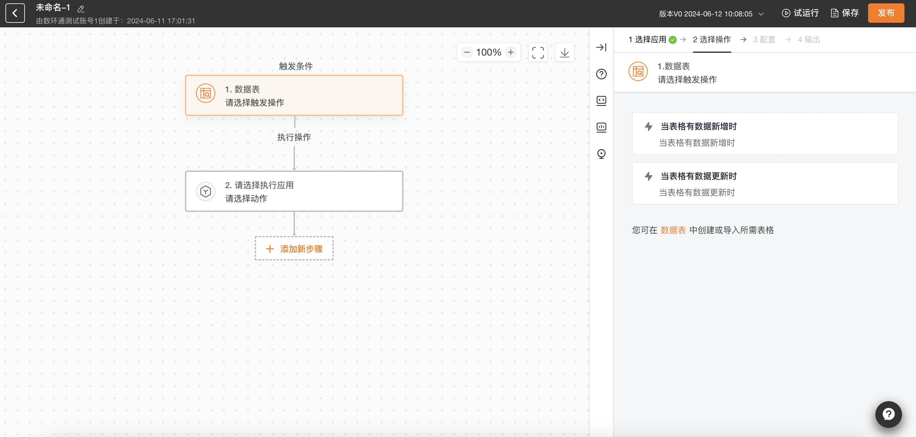Choose trigger 当表格有数据更新时
The image size is (916, 437).
(765, 184)
